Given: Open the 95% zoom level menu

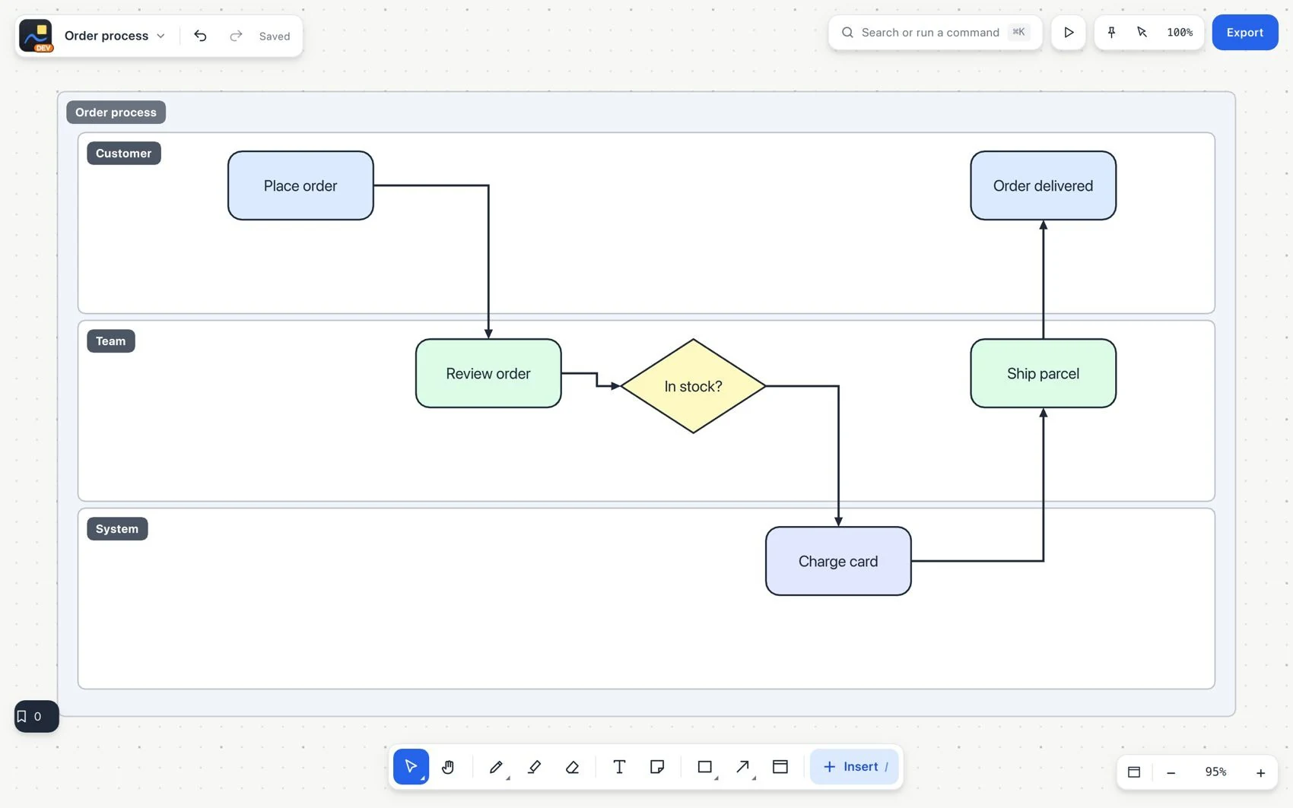Looking at the screenshot, I should 1215,772.
